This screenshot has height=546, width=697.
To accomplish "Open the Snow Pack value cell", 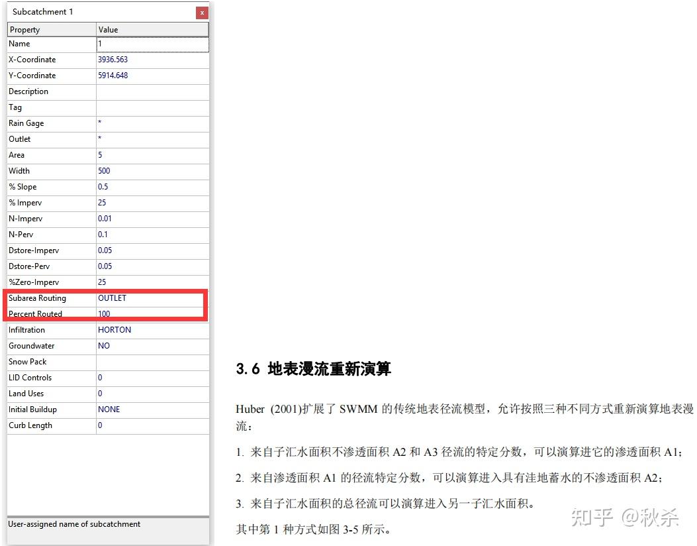I will 152,362.
